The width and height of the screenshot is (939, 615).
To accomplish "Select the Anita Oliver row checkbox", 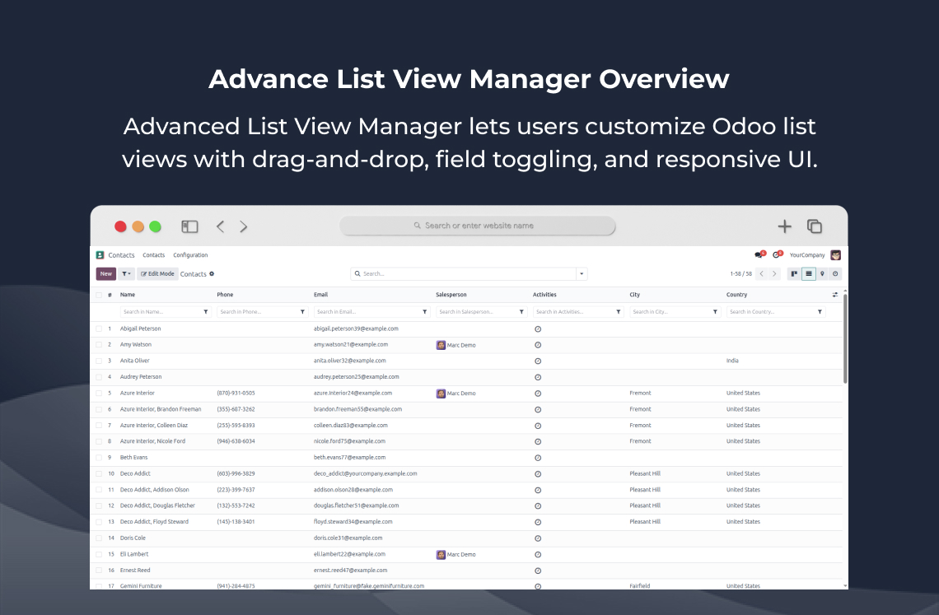I will coord(99,361).
